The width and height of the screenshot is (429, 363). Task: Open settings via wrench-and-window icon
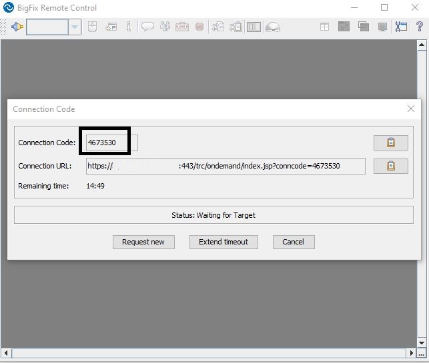pyautogui.click(x=401, y=27)
